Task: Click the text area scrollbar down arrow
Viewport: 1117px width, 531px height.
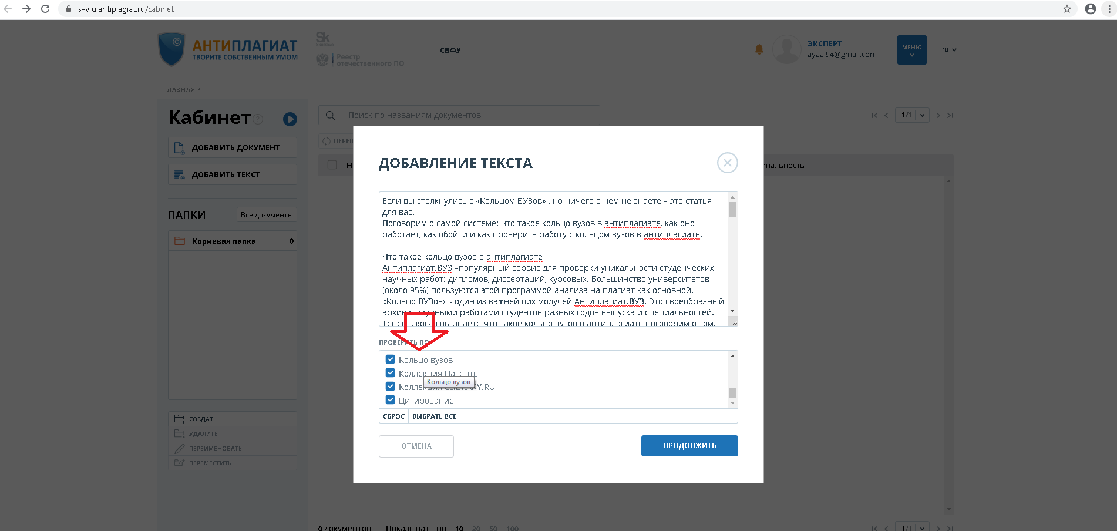Action: coord(732,311)
